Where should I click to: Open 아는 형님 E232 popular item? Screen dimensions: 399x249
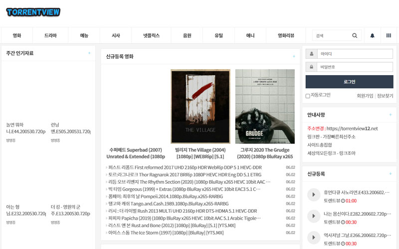26,210
